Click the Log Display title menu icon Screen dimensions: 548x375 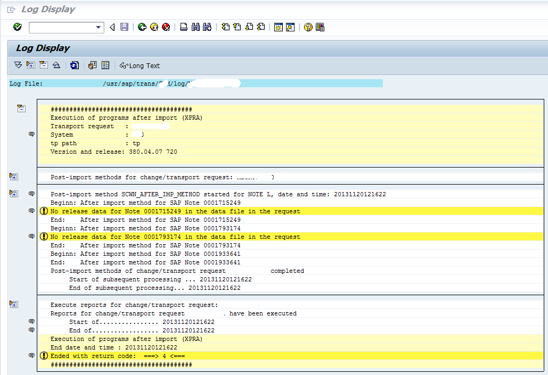(x=12, y=10)
